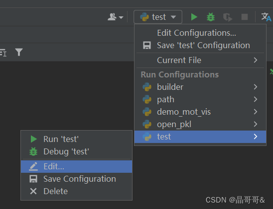This screenshot has width=273, height=209.
Task: Click the green Debug bug icon in toolbar
Action: coord(211,17)
